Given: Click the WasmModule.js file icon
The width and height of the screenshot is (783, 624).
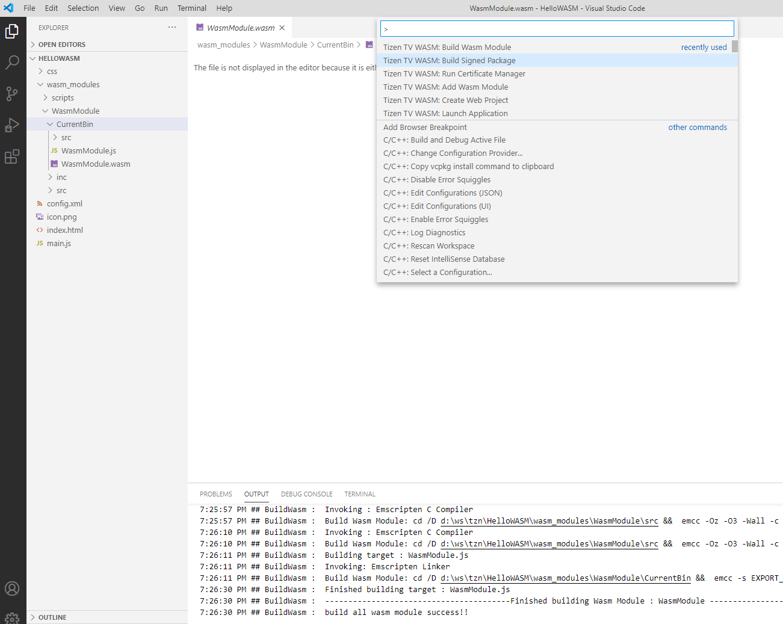Looking at the screenshot, I should coord(54,150).
